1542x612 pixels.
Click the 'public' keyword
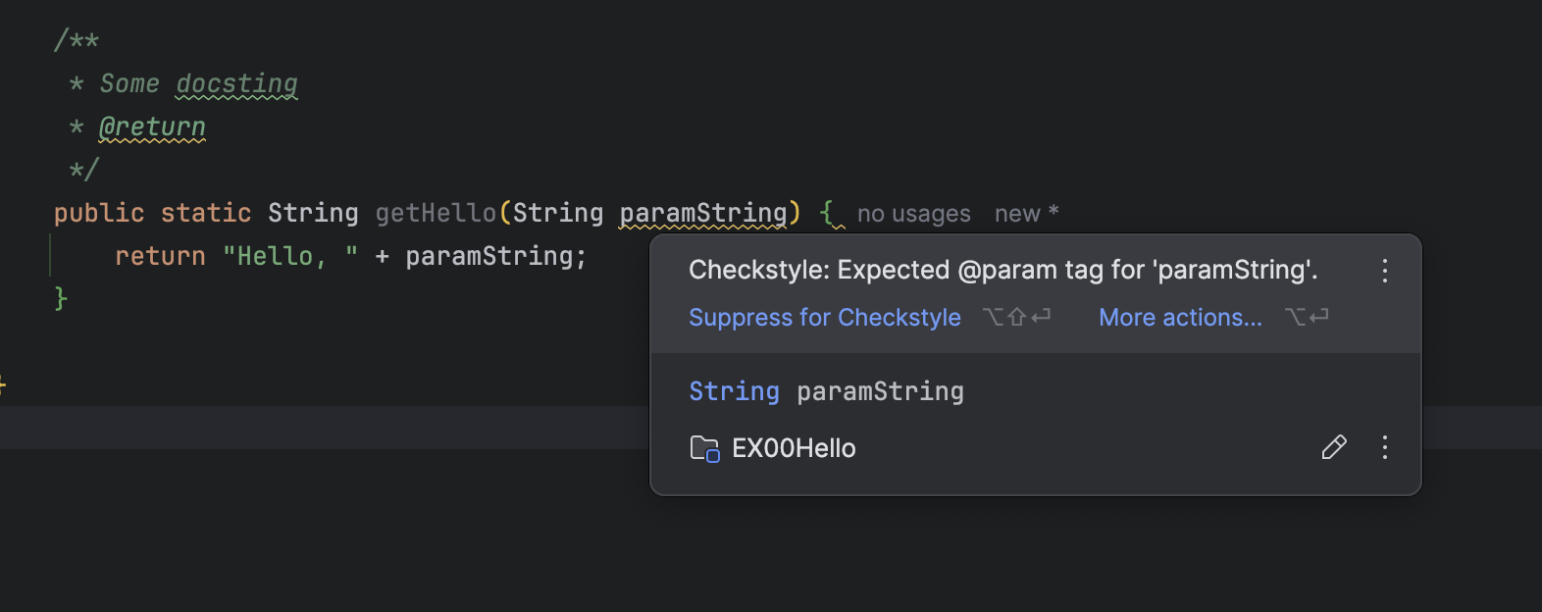click(99, 213)
